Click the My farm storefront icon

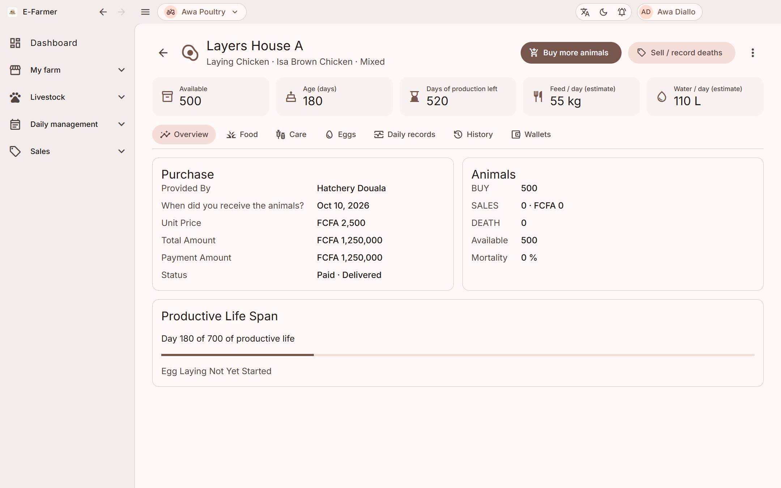pyautogui.click(x=15, y=70)
